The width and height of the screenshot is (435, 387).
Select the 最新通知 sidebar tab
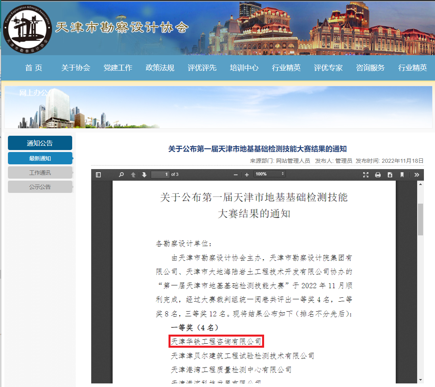click(40, 158)
